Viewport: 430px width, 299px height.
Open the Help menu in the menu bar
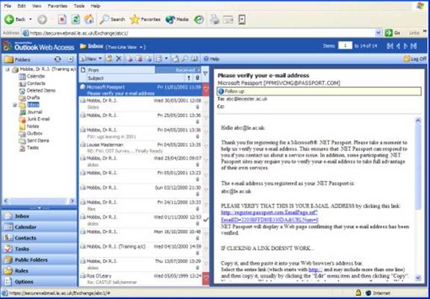tap(96, 6)
